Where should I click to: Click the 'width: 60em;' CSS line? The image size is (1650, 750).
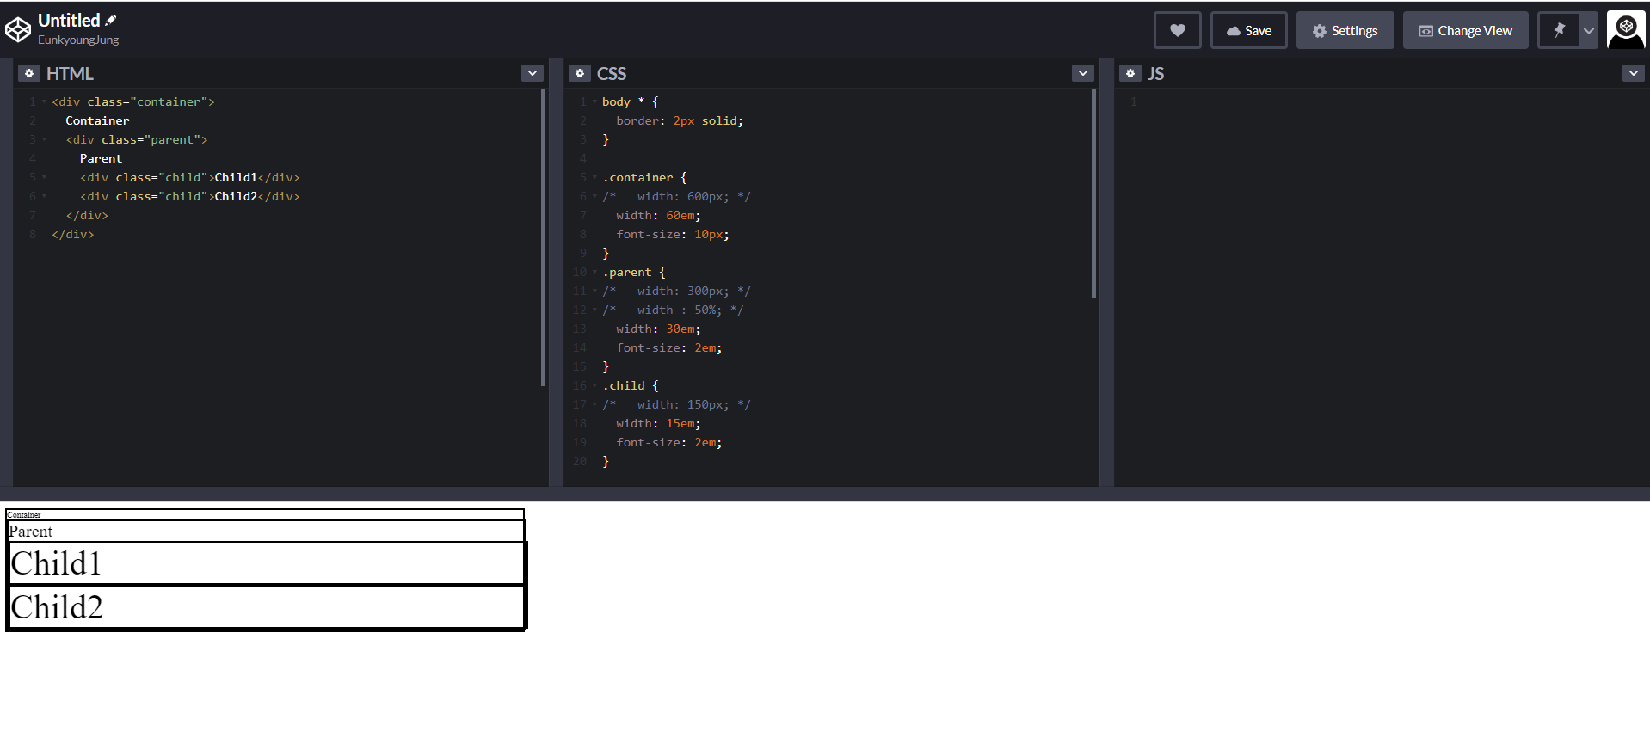pos(658,215)
